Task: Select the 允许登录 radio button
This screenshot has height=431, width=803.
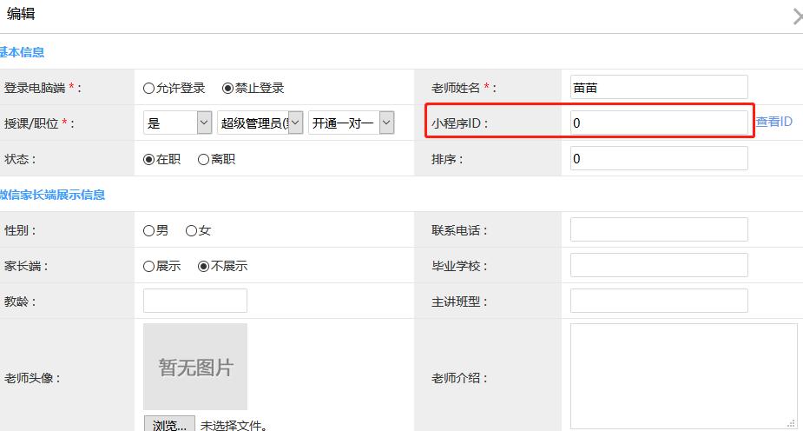Action: [x=148, y=88]
